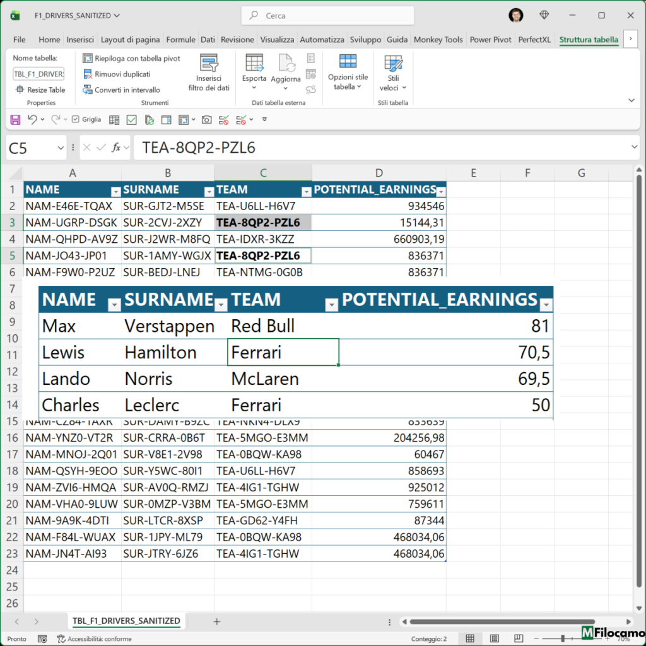The image size is (646, 646).
Task: Open Opzioni stile tabella menu
Action: pyautogui.click(x=348, y=73)
